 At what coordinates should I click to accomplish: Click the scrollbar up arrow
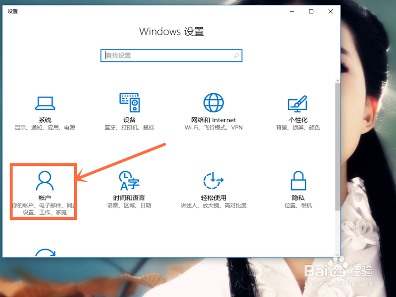click(x=338, y=81)
